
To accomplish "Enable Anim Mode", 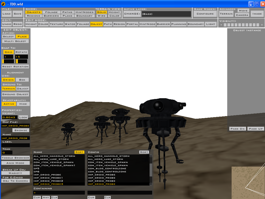I will (15, 163).
